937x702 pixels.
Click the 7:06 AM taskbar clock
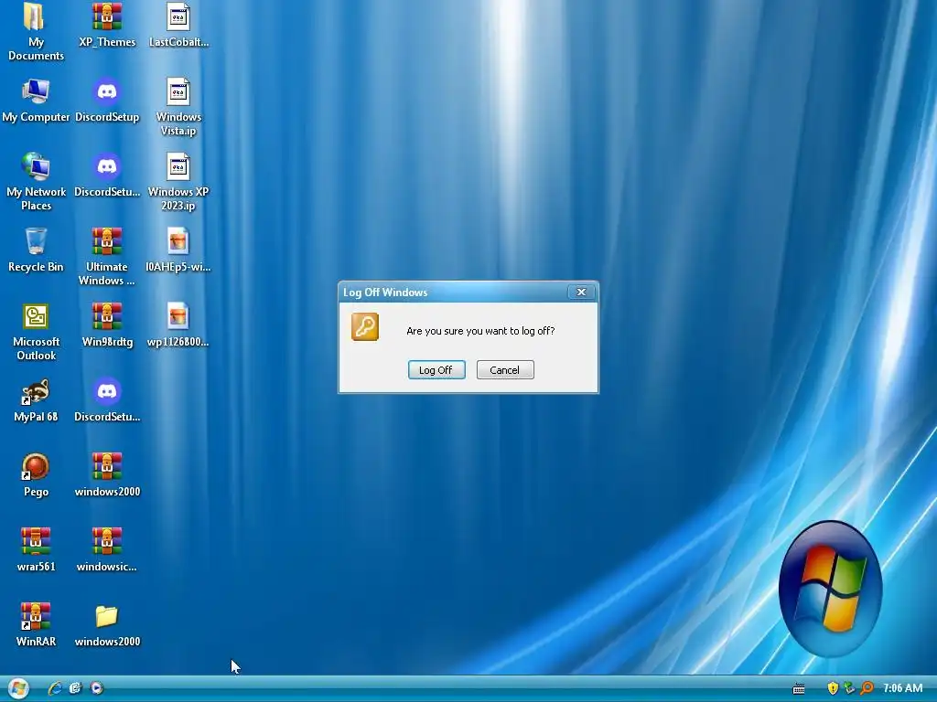(x=903, y=688)
